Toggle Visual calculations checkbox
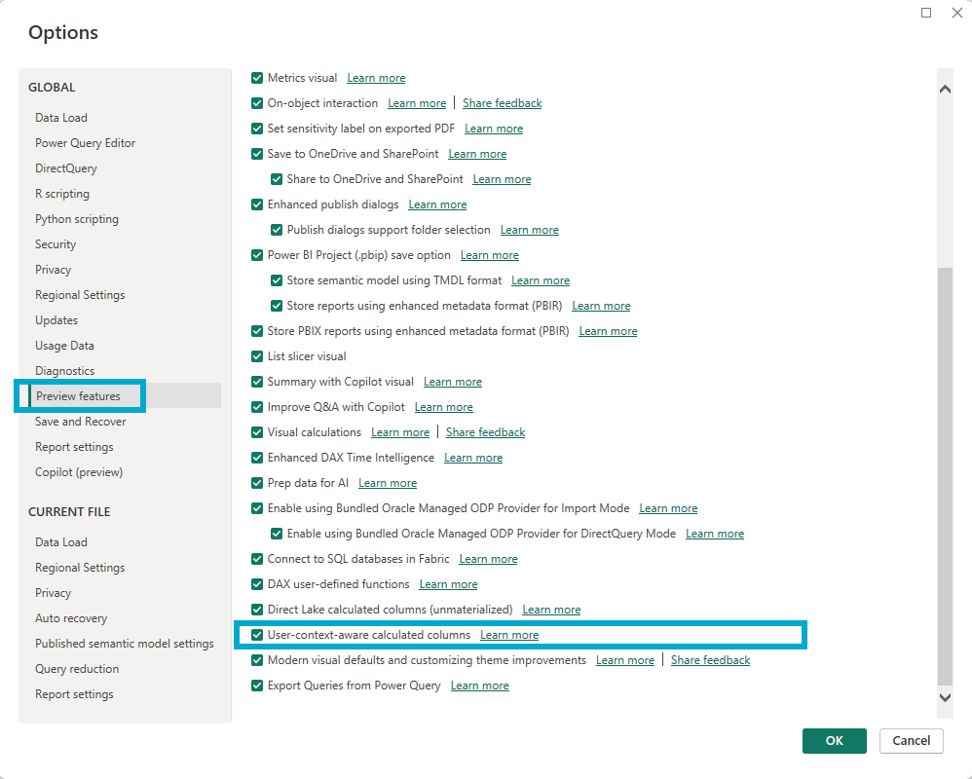 click(x=257, y=432)
